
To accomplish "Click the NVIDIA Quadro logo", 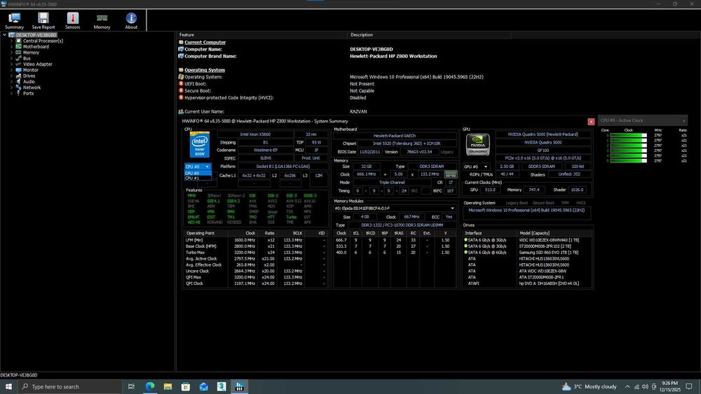I will pos(477,144).
